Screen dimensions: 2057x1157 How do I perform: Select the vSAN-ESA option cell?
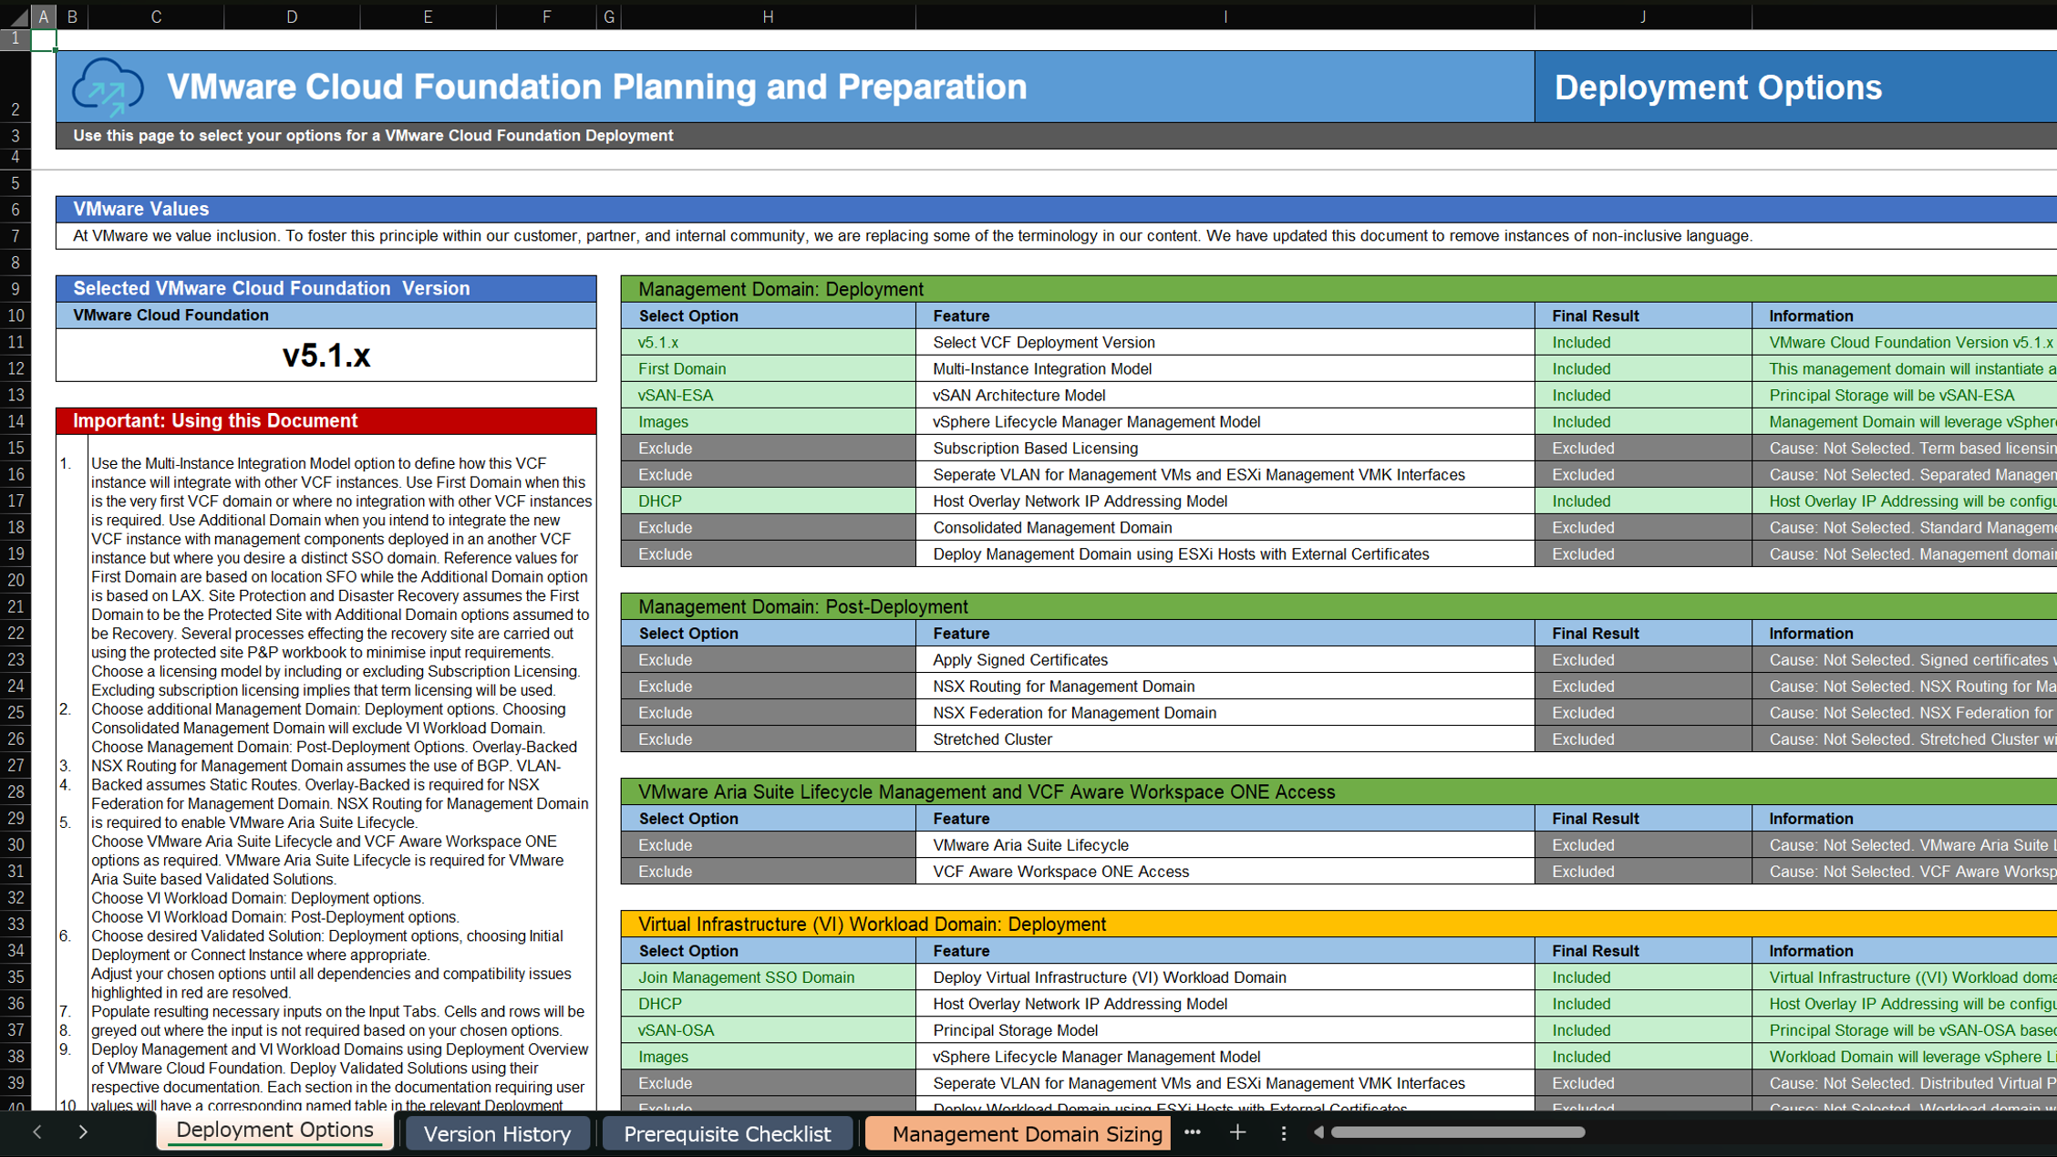pos(768,396)
